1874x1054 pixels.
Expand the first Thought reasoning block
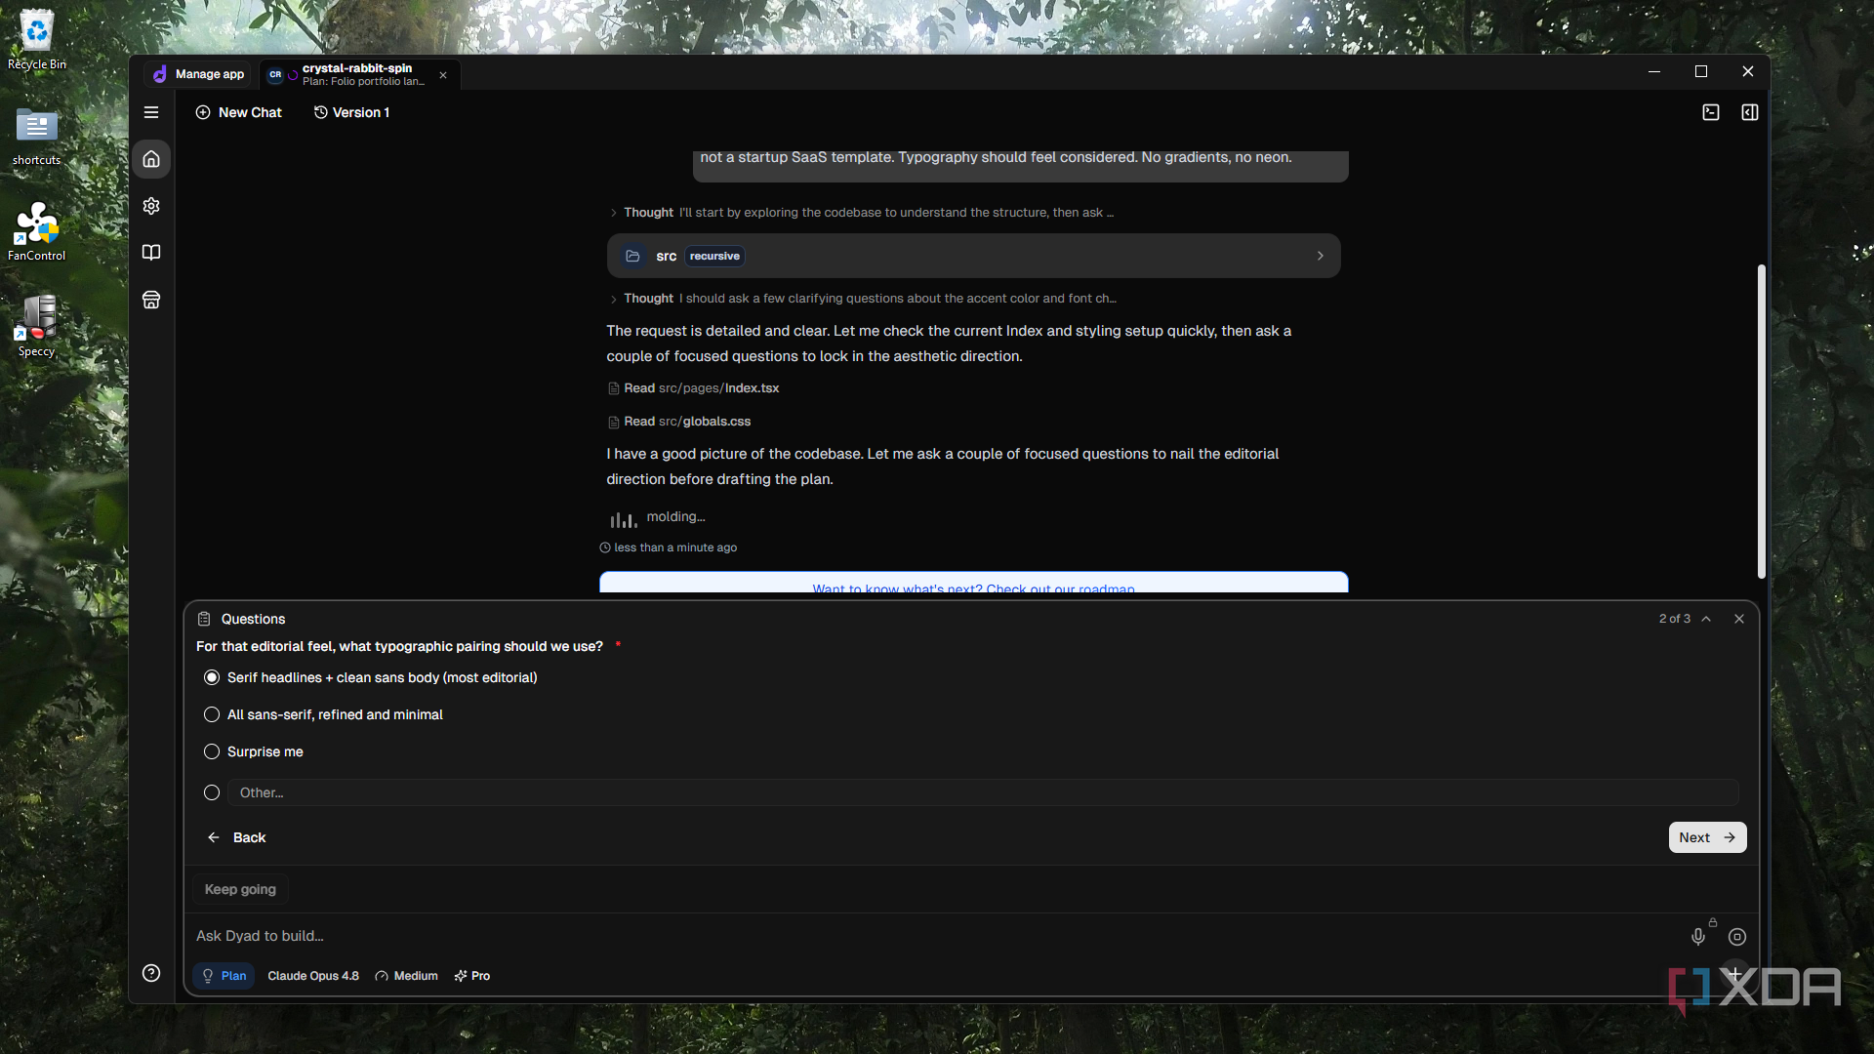pos(862,213)
